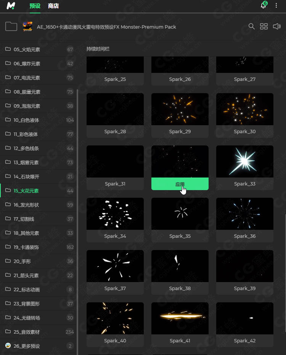Click the green 应用 apply button
286x355 pixels.
coord(180,184)
